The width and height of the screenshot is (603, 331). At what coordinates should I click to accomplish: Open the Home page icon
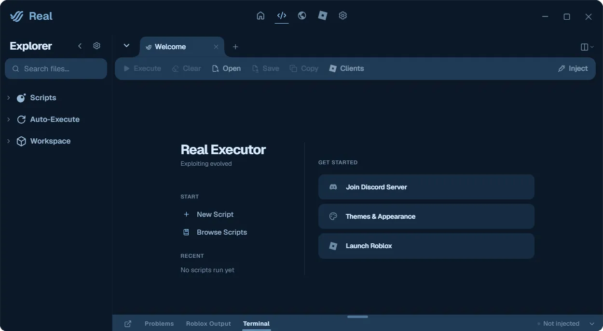click(x=260, y=15)
